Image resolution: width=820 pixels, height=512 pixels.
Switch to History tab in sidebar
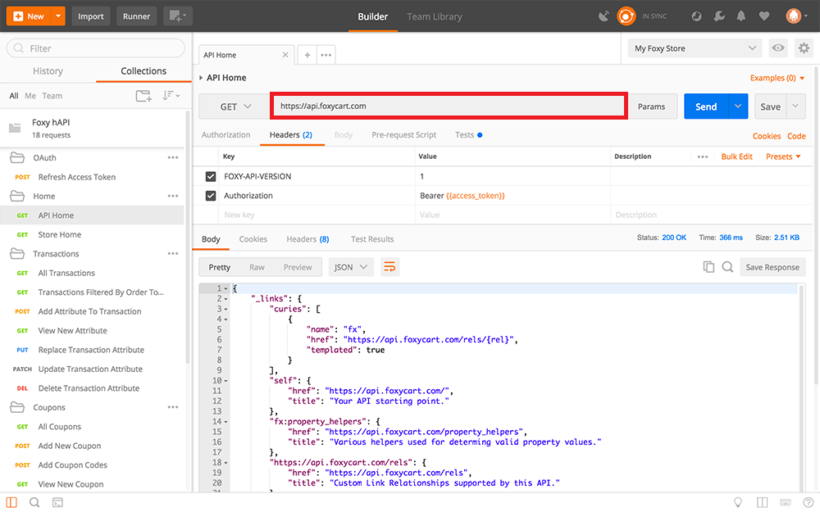coord(48,71)
